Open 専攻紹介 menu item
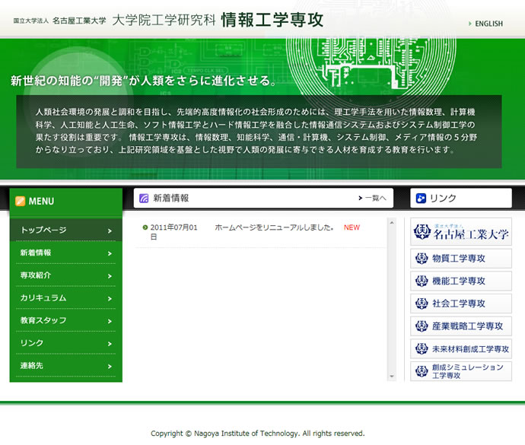Image resolution: width=525 pixels, height=445 pixels. click(x=66, y=275)
